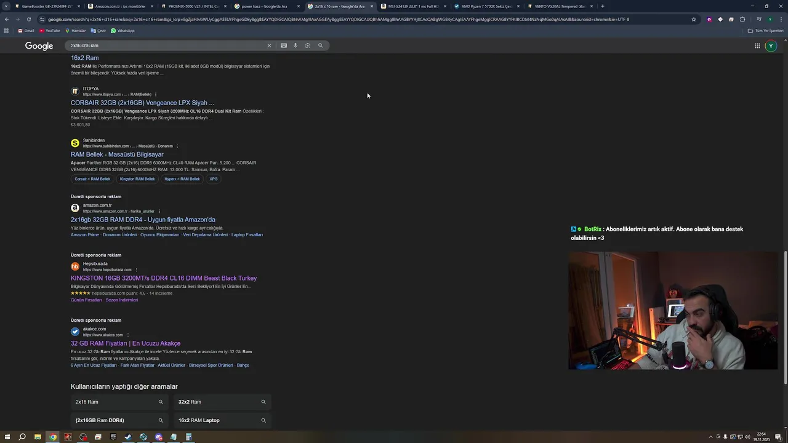The width and height of the screenshot is (788, 443).
Task: Show hidden system tray icons
Action: pos(710,437)
